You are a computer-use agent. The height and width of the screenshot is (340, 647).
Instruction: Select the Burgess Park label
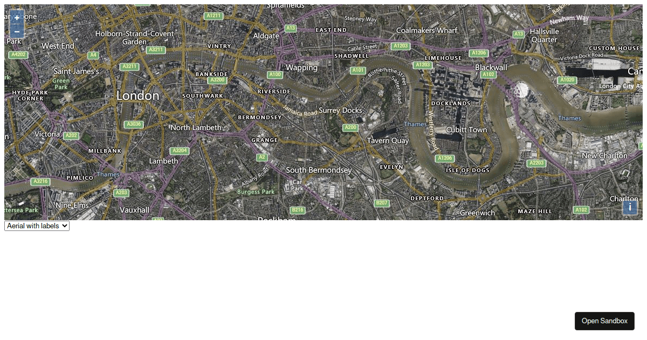256,192
